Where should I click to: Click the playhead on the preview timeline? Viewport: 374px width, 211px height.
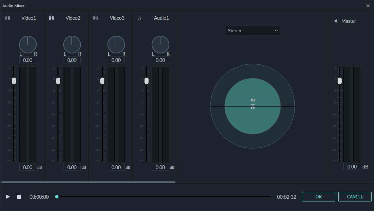click(x=57, y=197)
